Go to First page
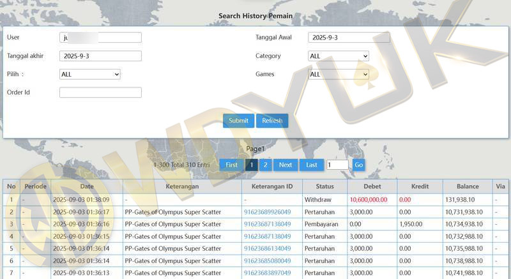This screenshot has height=279, width=511. (x=232, y=165)
